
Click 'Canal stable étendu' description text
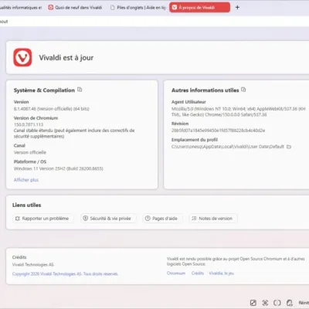point(74,133)
